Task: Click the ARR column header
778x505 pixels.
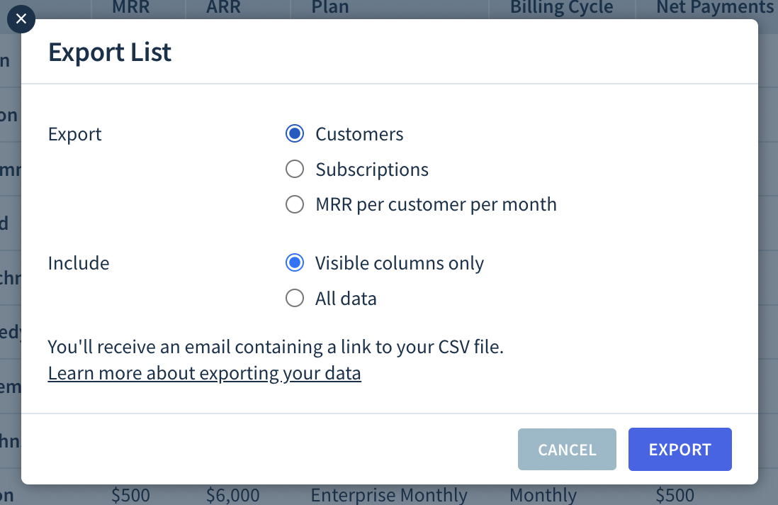Action: click(223, 7)
